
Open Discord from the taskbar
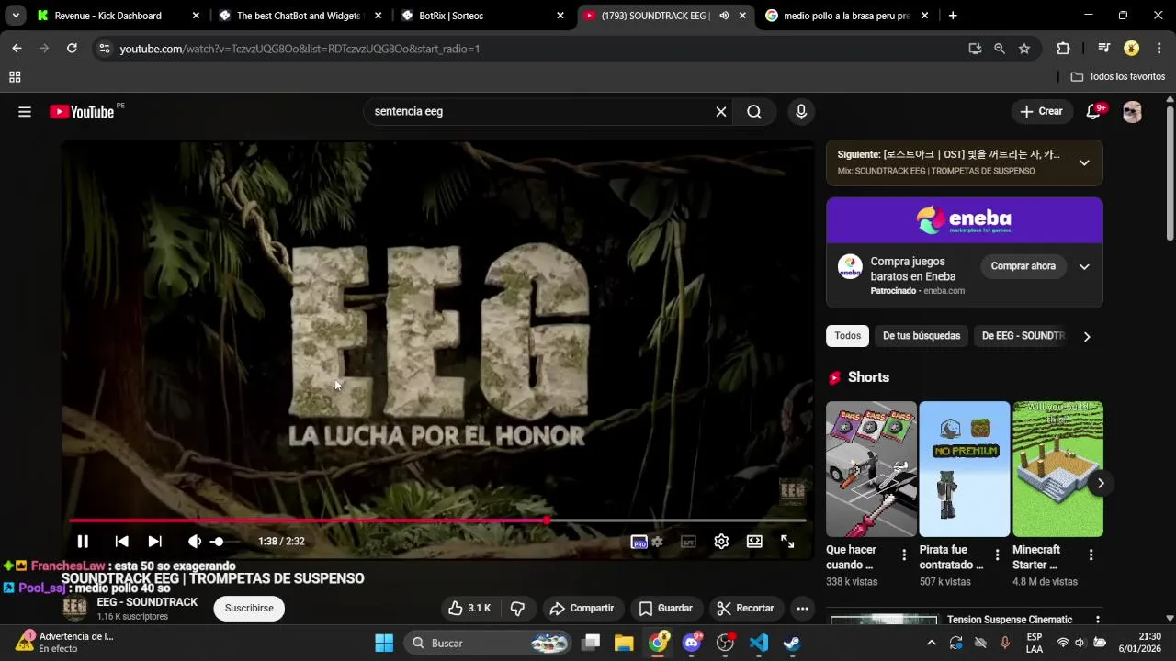point(692,643)
